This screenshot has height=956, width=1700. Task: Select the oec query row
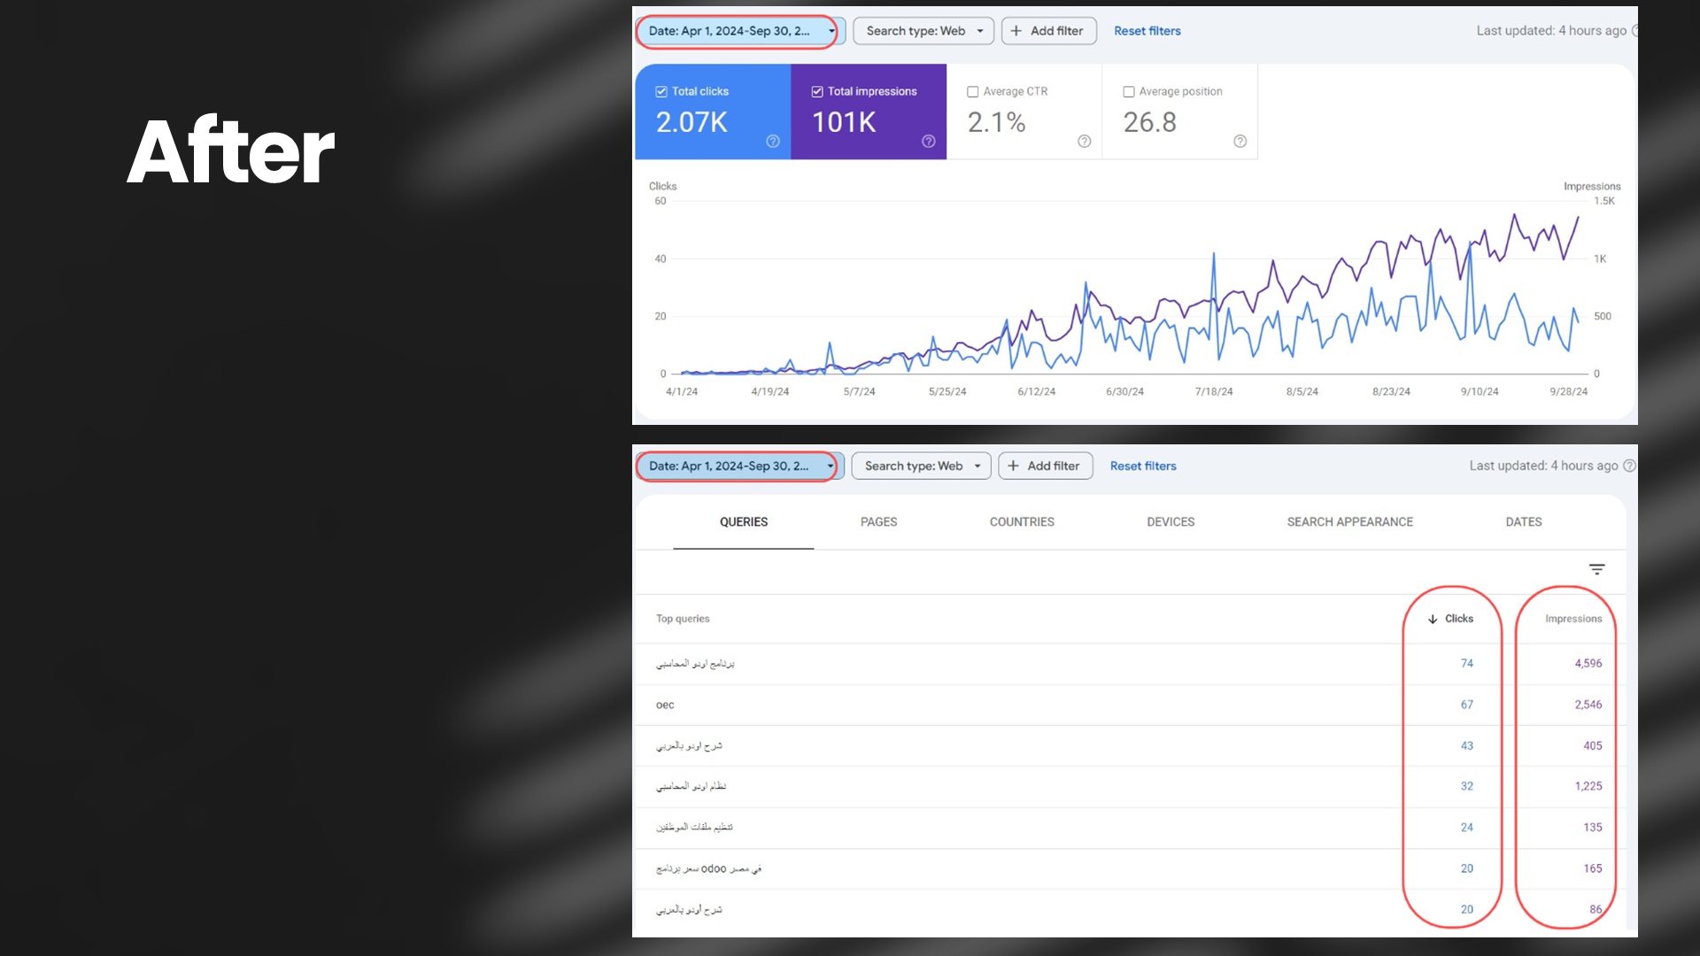point(665,705)
